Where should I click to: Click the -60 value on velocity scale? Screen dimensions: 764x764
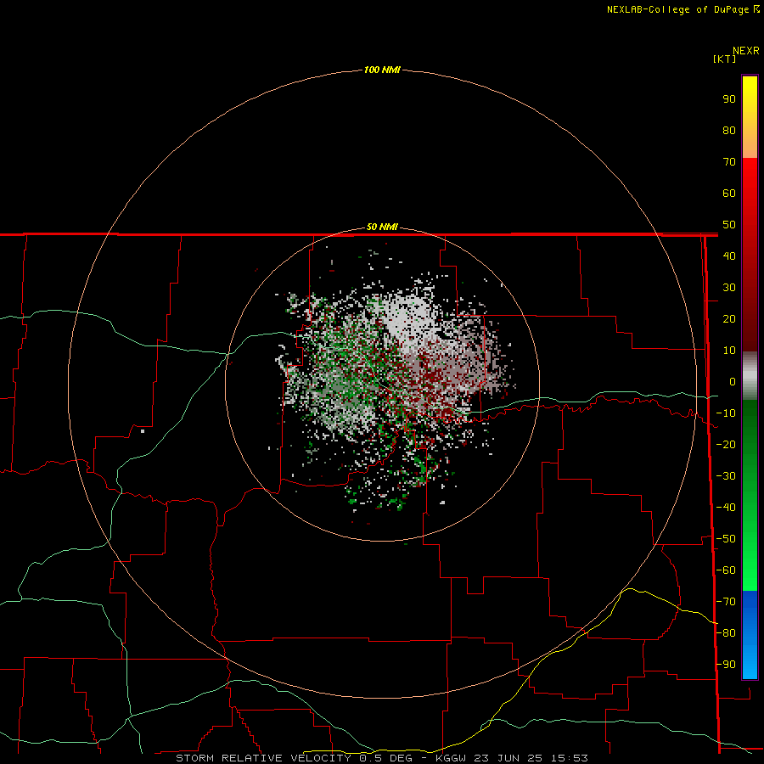click(726, 570)
